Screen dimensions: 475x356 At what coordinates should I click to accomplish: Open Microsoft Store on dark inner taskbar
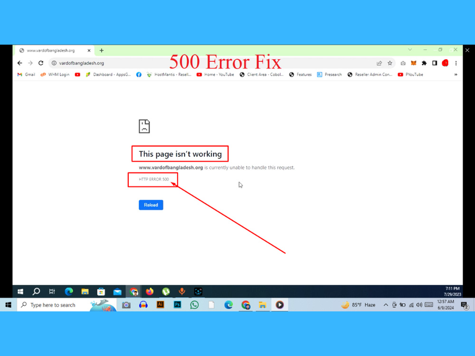(x=101, y=291)
